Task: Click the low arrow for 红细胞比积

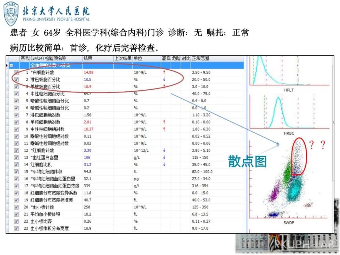Action: [164, 164]
